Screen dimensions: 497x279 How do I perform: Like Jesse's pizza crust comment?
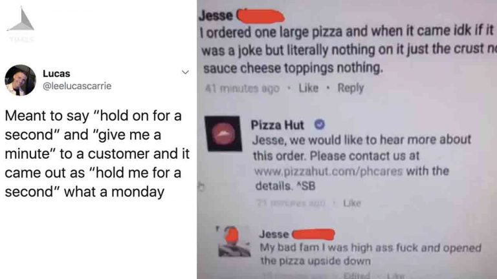click(x=309, y=88)
